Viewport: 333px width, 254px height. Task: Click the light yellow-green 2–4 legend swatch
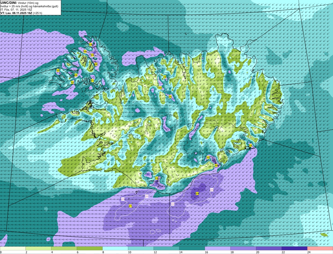click(39, 249)
